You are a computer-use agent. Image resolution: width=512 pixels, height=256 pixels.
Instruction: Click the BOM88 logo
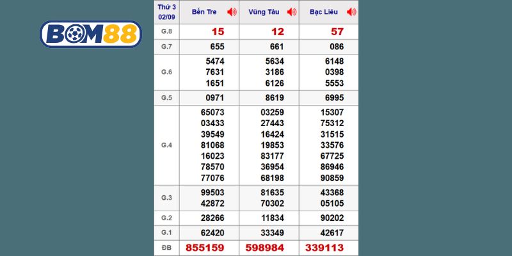[x=91, y=35]
